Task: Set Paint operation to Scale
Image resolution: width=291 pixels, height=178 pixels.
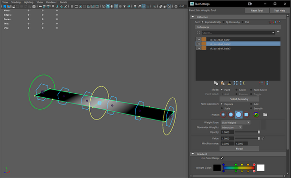Action: pyautogui.click(x=222, y=108)
